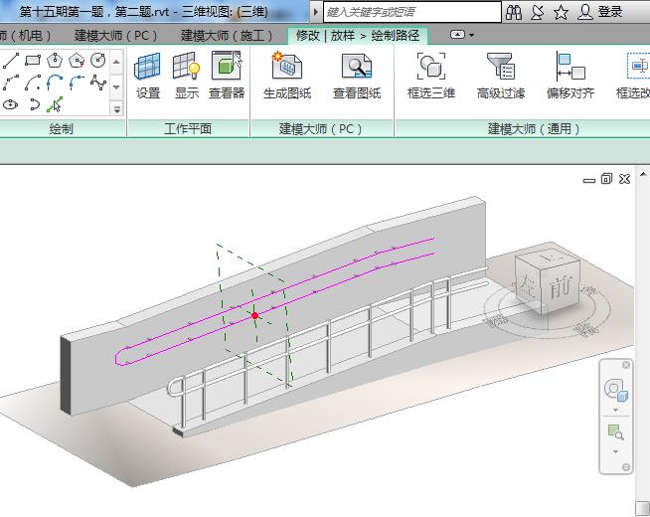Select the Ellipse draw tool
This screenshot has width=650, height=517.
click(x=11, y=104)
